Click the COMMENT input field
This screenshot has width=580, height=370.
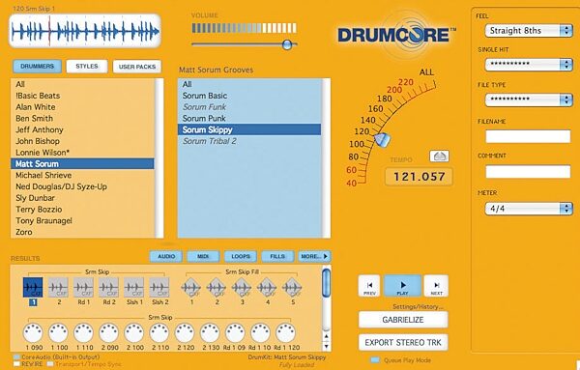[x=528, y=172]
